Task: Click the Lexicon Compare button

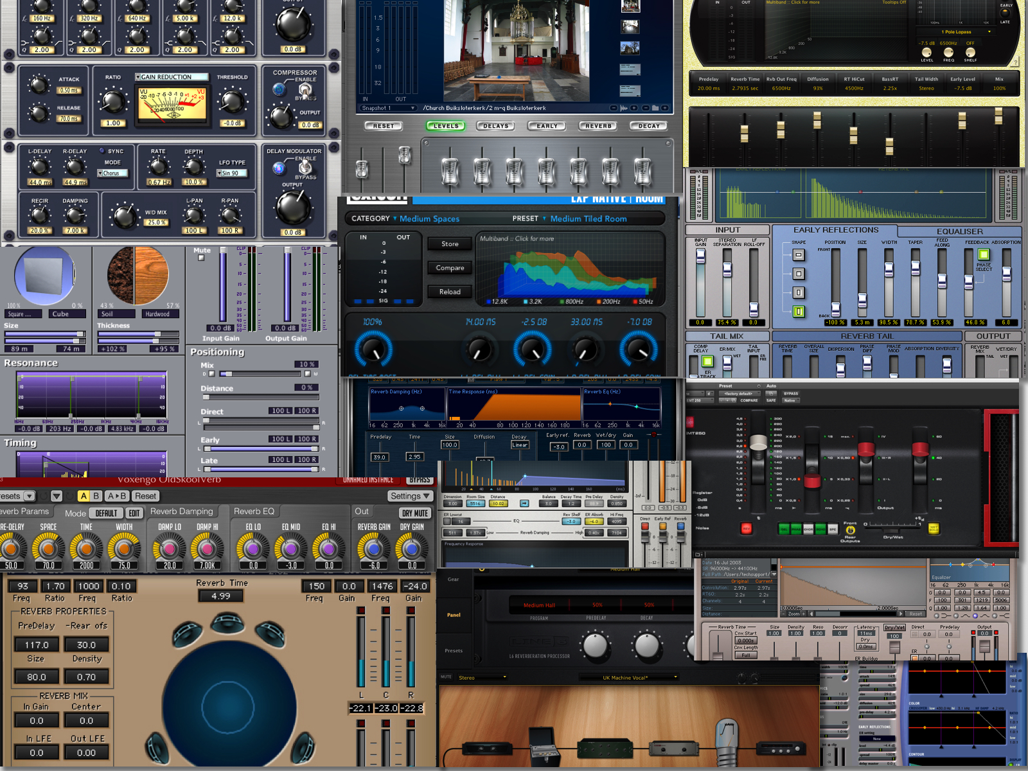Action: (x=450, y=268)
